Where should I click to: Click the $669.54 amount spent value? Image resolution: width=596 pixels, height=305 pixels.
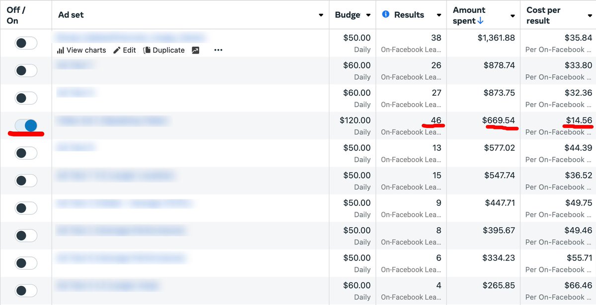[498, 120]
